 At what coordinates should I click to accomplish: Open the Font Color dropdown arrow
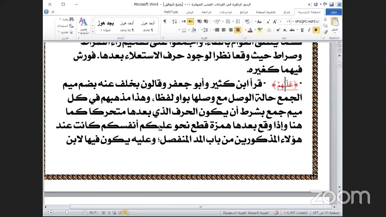245,30
